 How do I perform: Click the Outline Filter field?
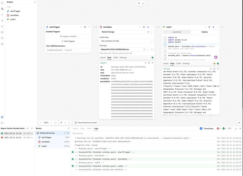[x=21, y=7]
